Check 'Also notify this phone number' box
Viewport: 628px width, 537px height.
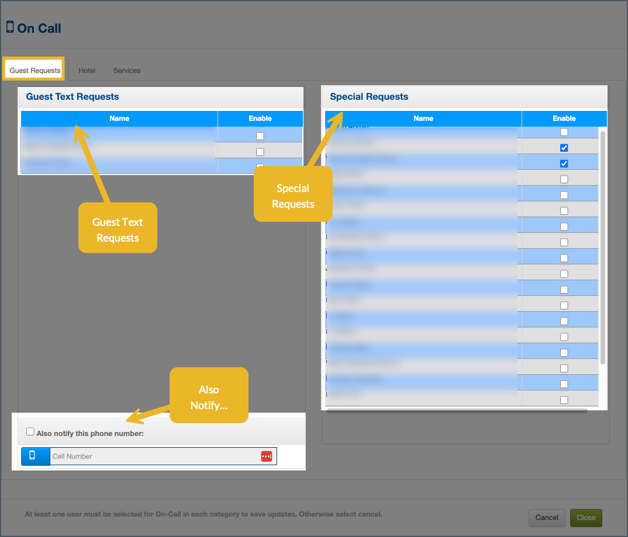click(x=30, y=432)
